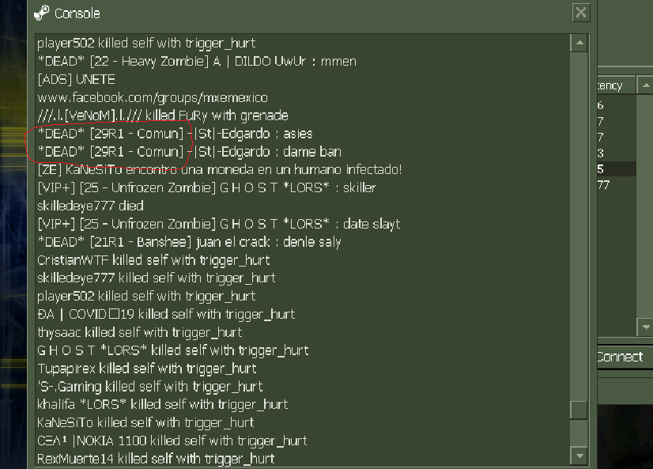Screen dimensions: 653x469
Task: Click the Connect button
Action: pos(625,357)
